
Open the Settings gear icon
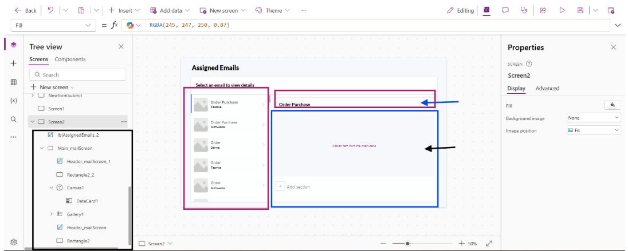[14, 242]
